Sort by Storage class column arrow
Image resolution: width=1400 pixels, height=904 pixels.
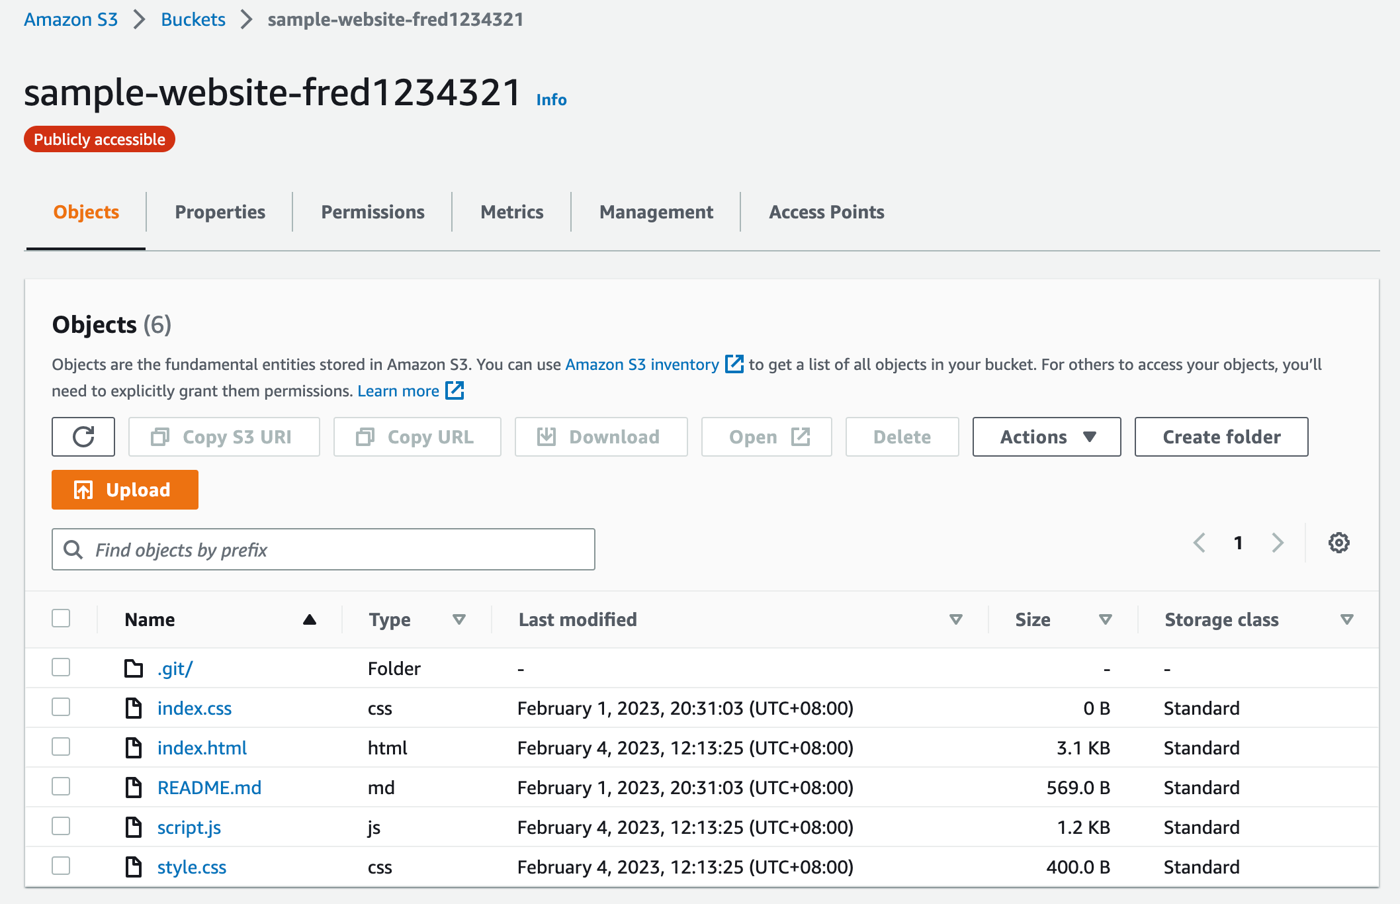point(1346,619)
